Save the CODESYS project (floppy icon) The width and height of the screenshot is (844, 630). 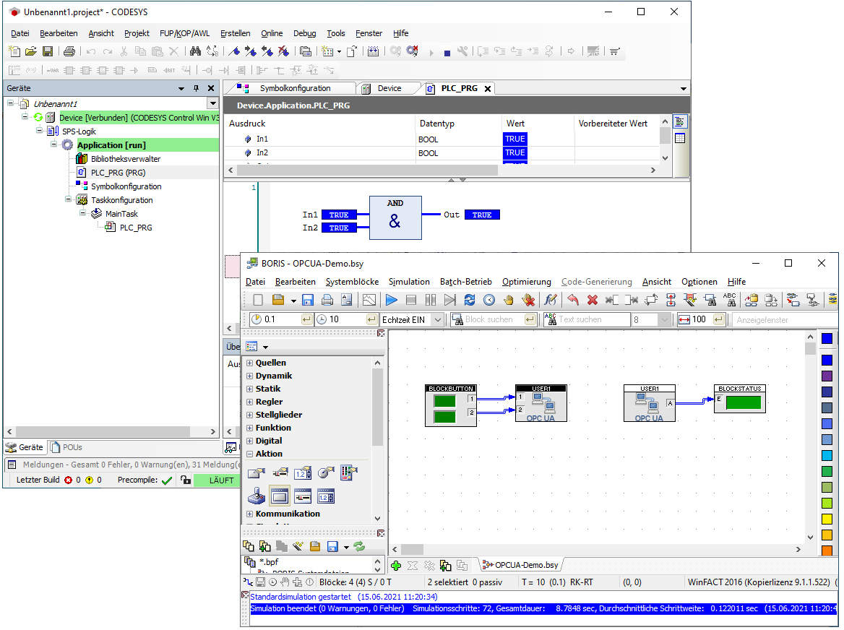coord(48,51)
